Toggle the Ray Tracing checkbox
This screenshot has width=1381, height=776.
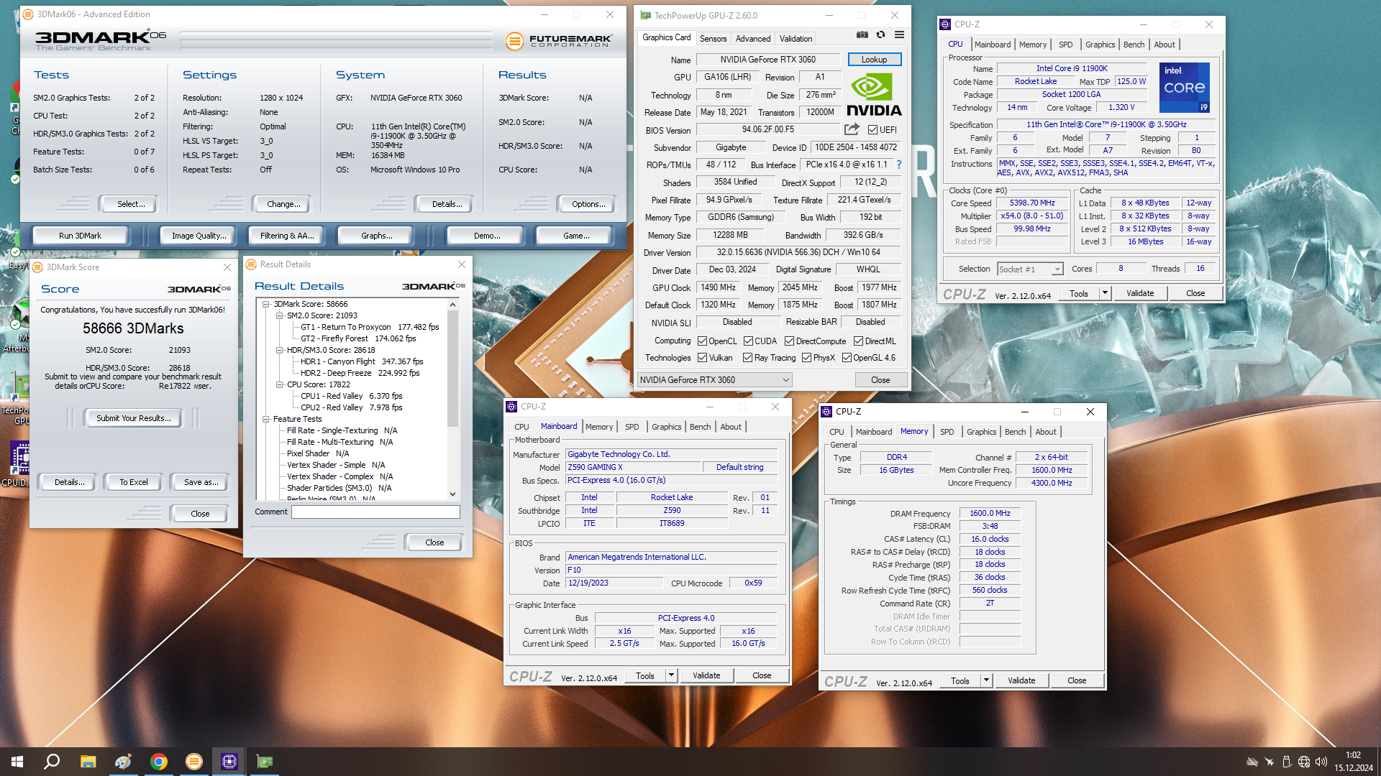[x=747, y=358]
